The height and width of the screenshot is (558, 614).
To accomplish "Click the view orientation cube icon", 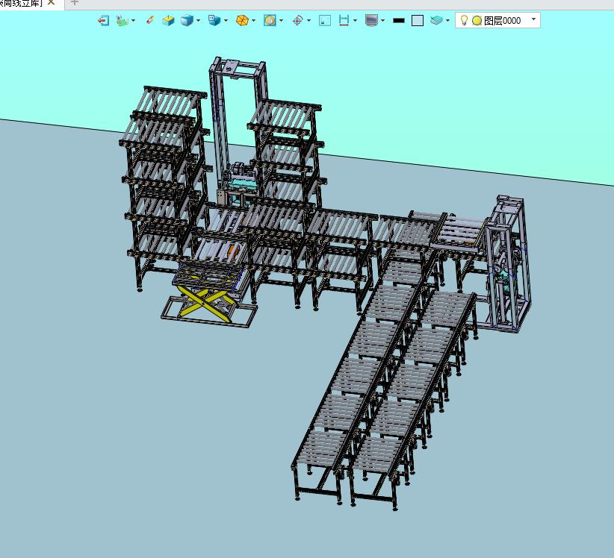I will [x=214, y=20].
